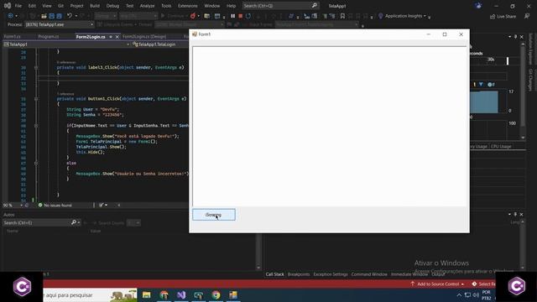Select the CPU Usage tab in Diagnostic Tools

[x=501, y=146]
